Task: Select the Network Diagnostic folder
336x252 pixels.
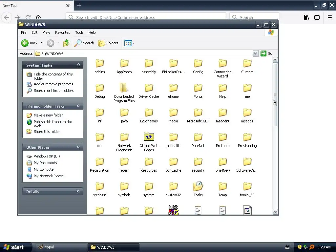Action: click(124, 142)
